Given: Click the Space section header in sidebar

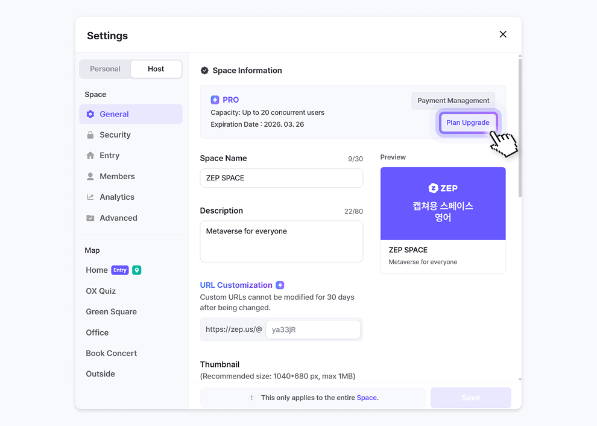Looking at the screenshot, I should [x=95, y=95].
